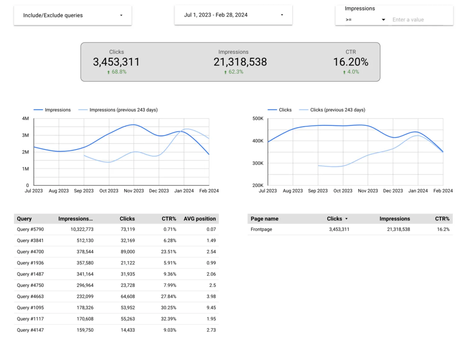
Task: Click the 32.39% CTR cell
Action: tap(168, 319)
